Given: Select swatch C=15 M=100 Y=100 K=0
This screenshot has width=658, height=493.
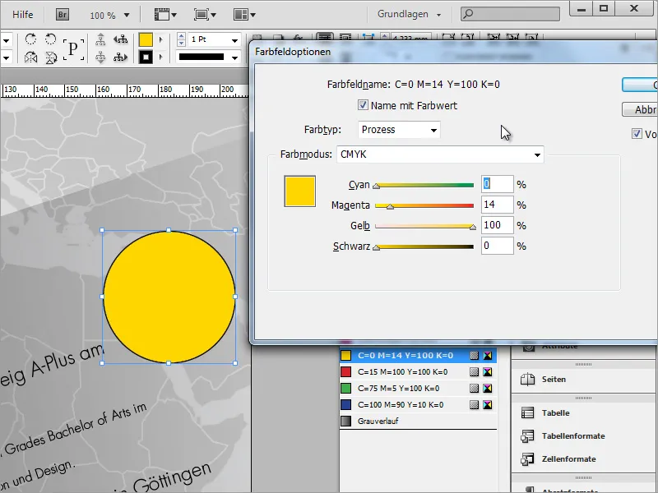Looking at the screenshot, I should (x=418, y=372).
